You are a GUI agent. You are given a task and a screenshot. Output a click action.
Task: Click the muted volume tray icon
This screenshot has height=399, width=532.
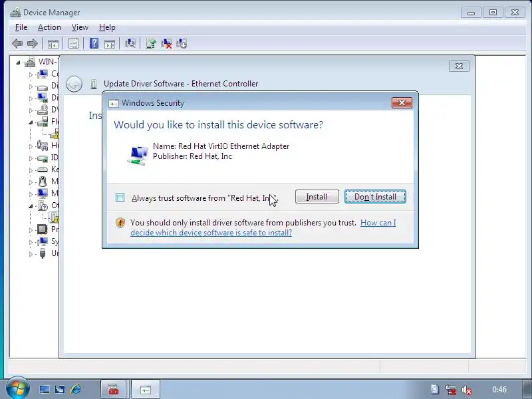coord(467,390)
